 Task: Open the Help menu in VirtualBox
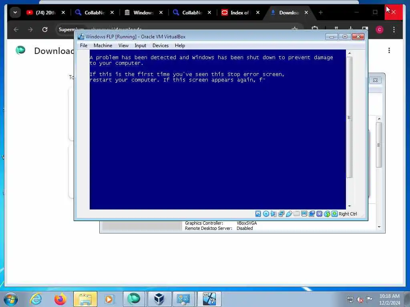click(x=180, y=46)
